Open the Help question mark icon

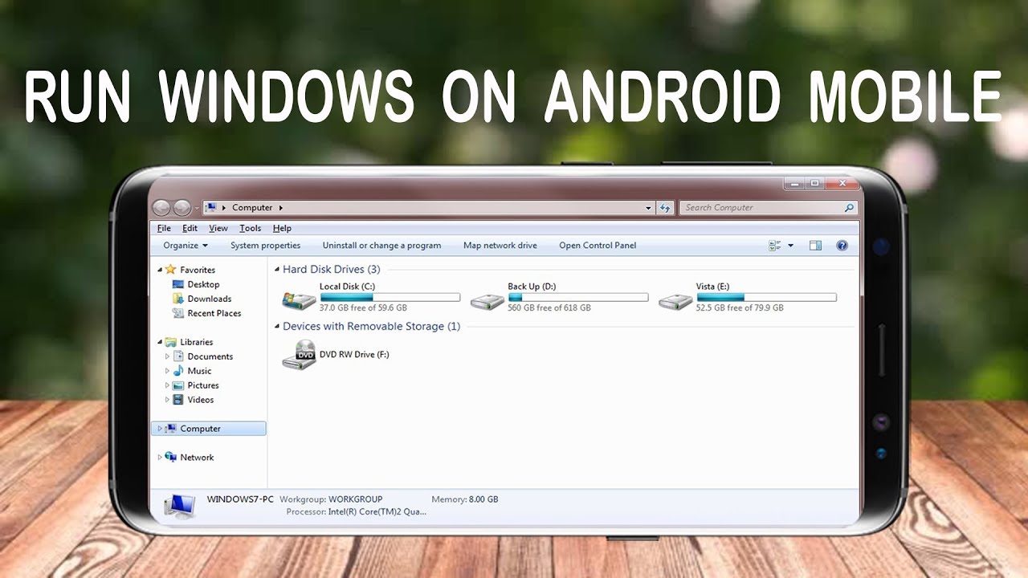pyautogui.click(x=842, y=246)
